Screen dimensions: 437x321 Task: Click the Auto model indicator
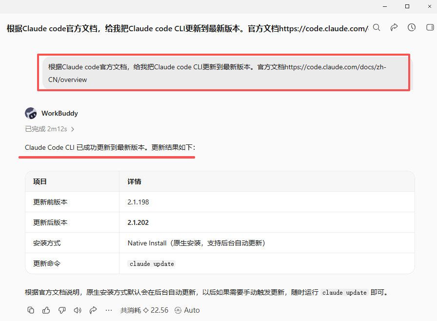(x=187, y=310)
